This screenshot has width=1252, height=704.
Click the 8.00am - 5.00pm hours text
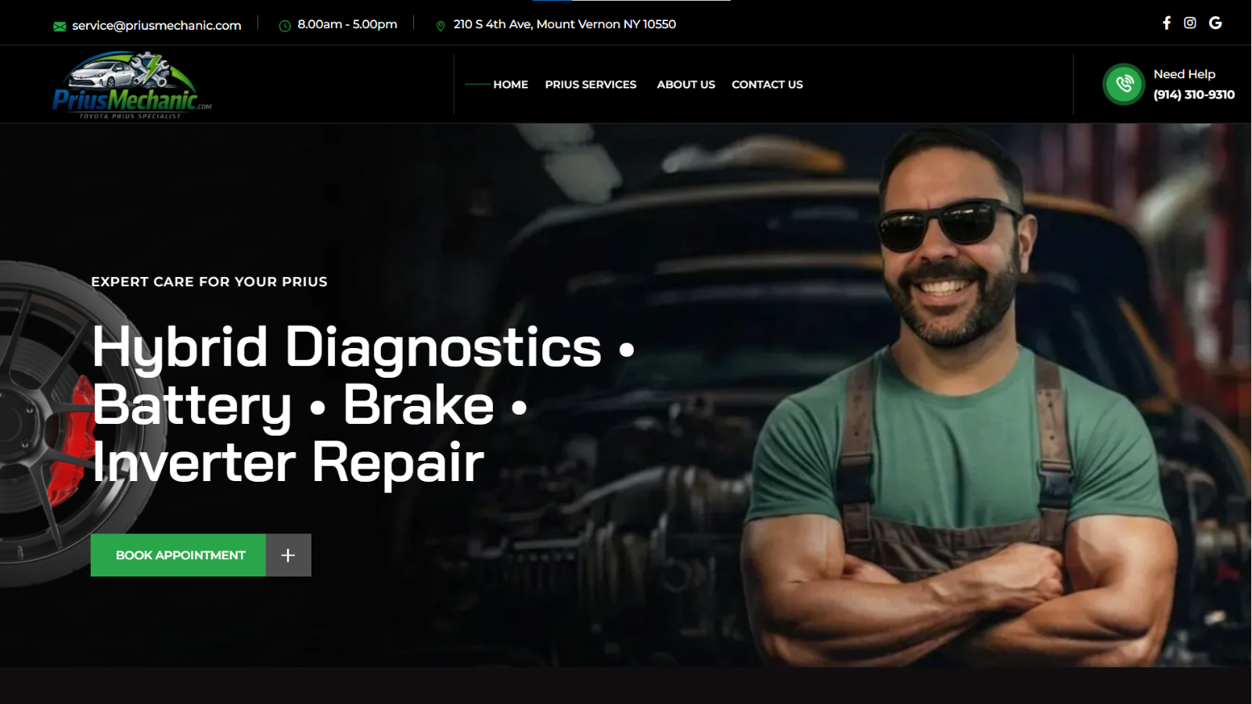347,24
